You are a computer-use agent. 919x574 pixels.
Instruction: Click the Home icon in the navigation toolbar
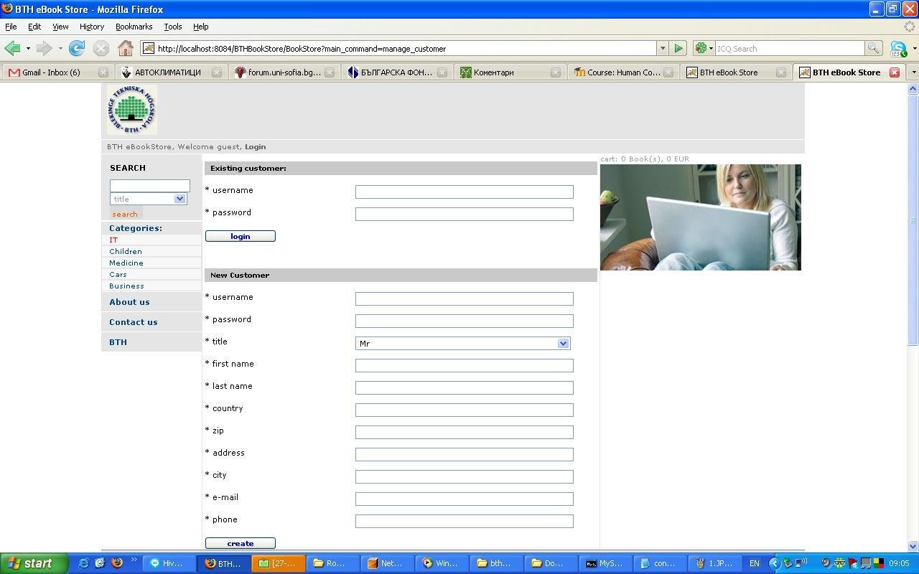pos(126,48)
